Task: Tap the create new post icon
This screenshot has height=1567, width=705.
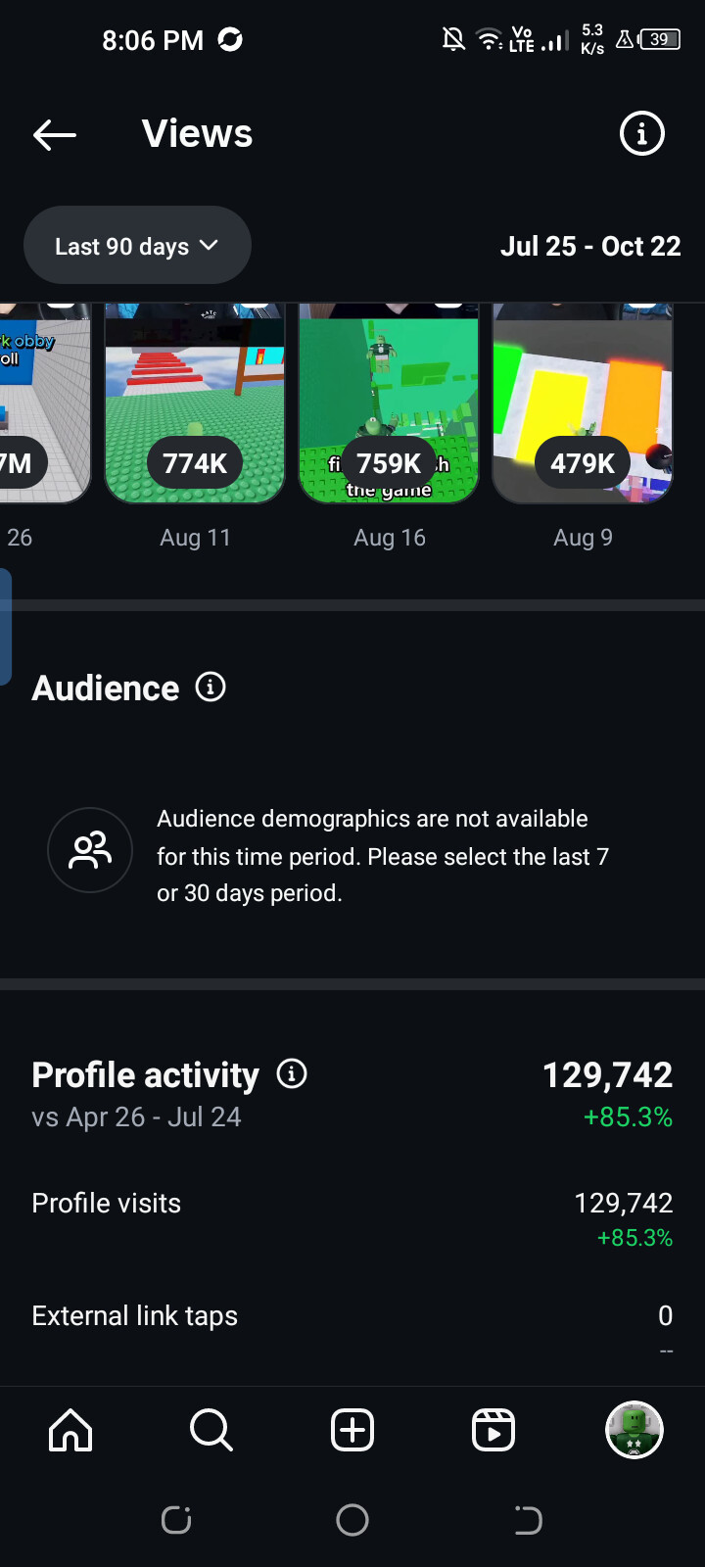Action: click(352, 1430)
